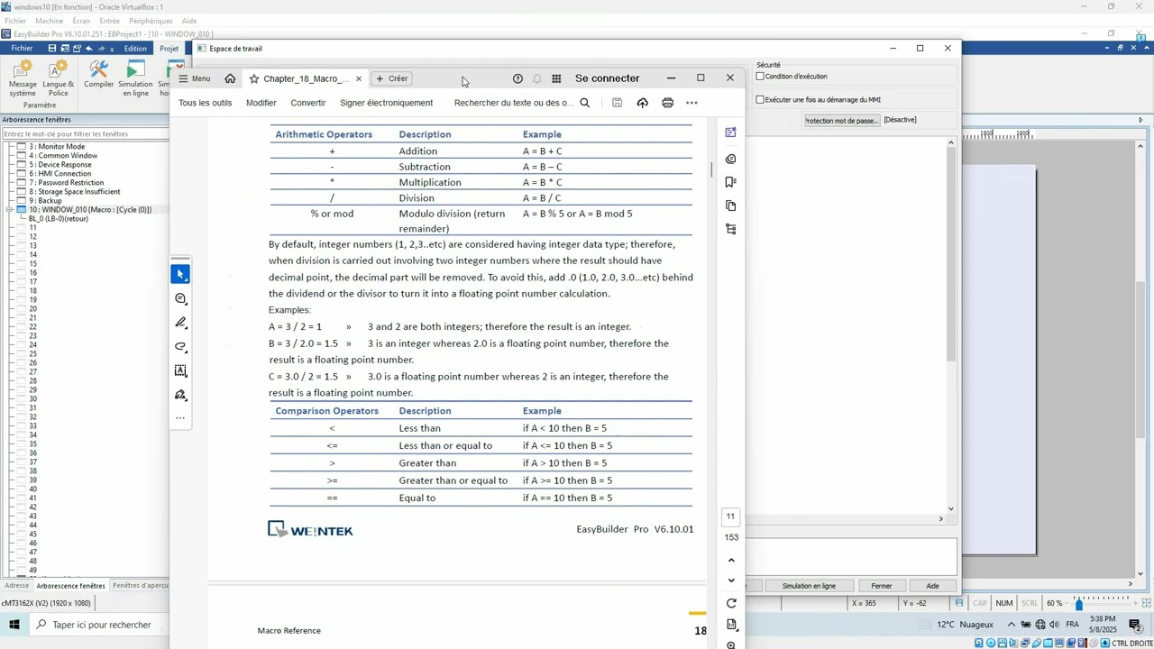Choose the comment bubble tool in PDF sidebar

[x=180, y=298]
